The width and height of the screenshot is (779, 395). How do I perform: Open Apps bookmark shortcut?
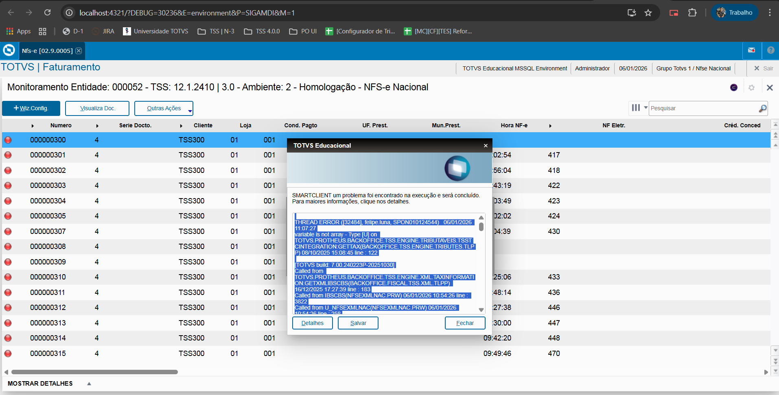click(18, 31)
